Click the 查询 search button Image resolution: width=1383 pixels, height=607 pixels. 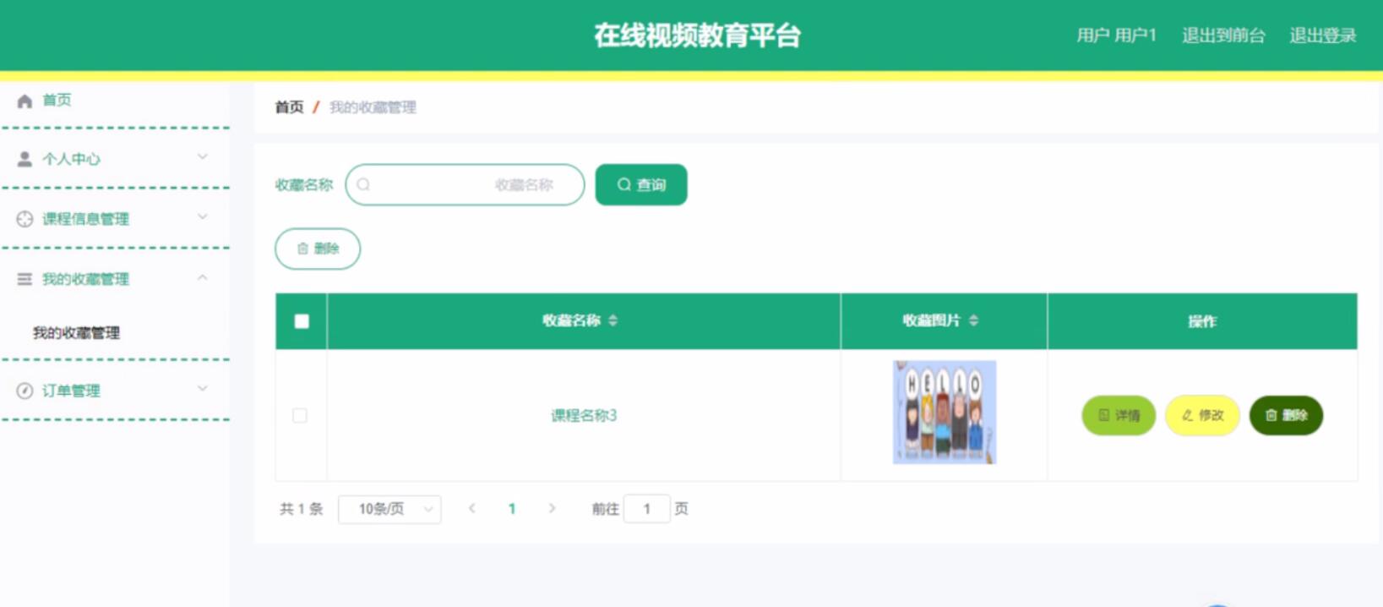(x=641, y=184)
